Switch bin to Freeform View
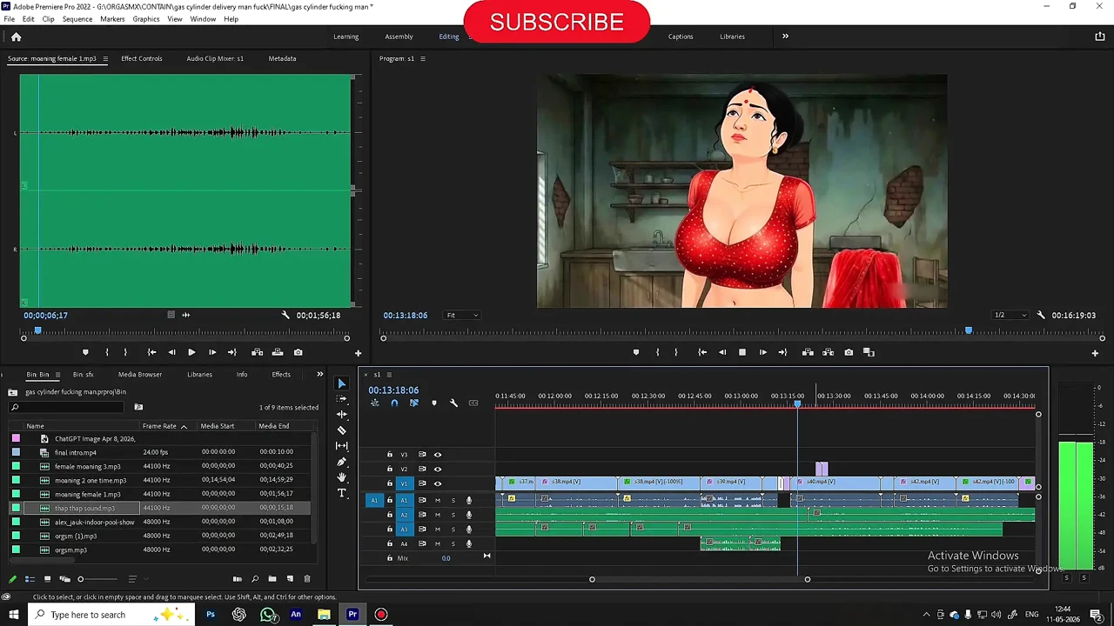The image size is (1114, 626). pyautogui.click(x=64, y=579)
